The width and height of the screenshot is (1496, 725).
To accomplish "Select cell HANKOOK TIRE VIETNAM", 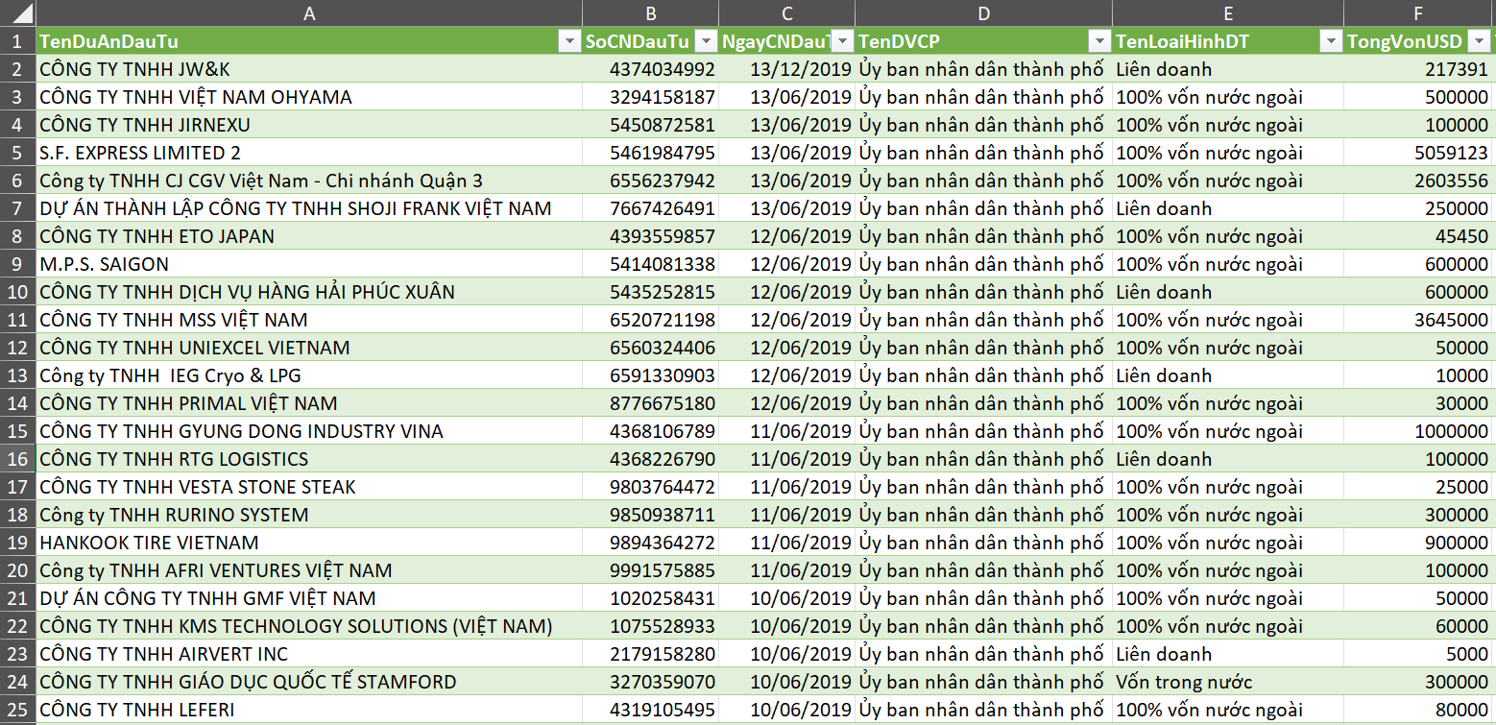I will point(308,543).
